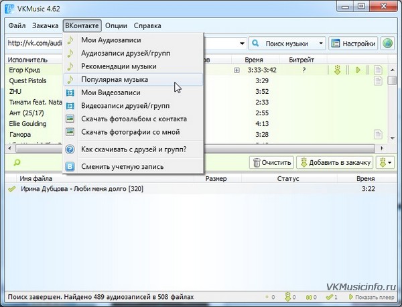Open Мои Видеозаписи entry
This screenshot has height=307, width=402.
point(133,93)
